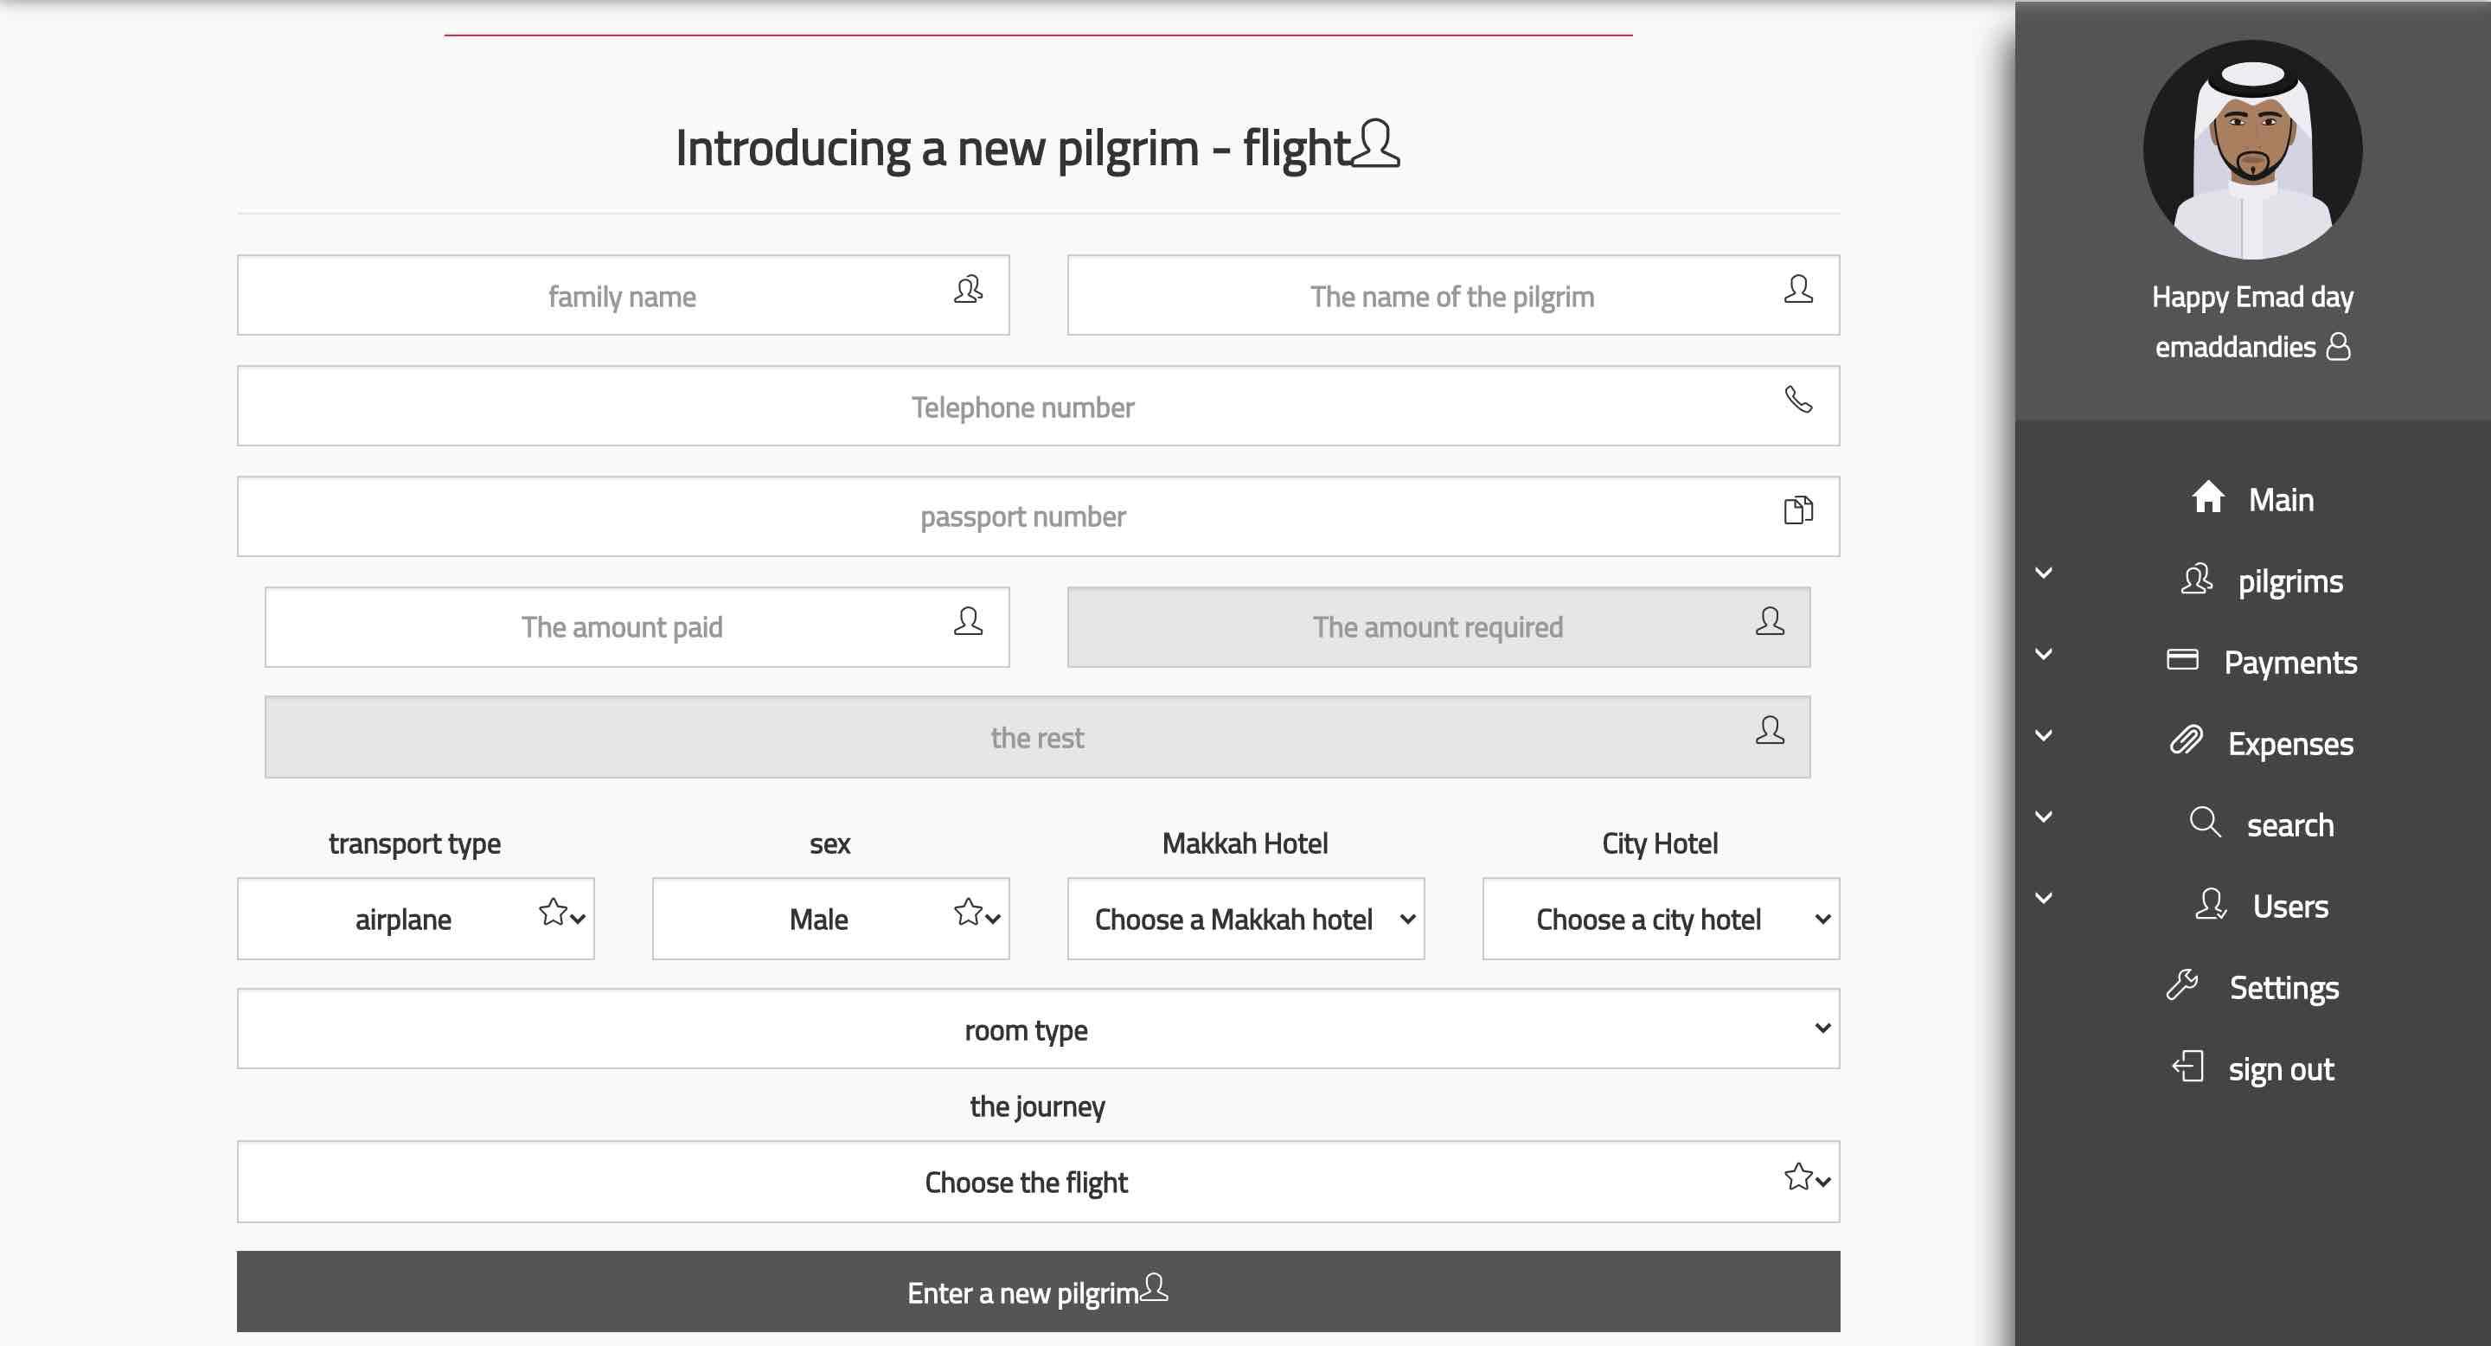Click the family name input field
Image resolution: width=2491 pixels, height=1346 pixels.
623,296
